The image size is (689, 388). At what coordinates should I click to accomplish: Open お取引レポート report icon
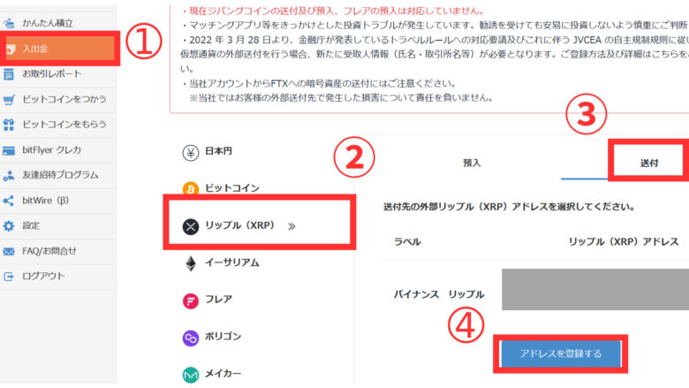(9, 74)
